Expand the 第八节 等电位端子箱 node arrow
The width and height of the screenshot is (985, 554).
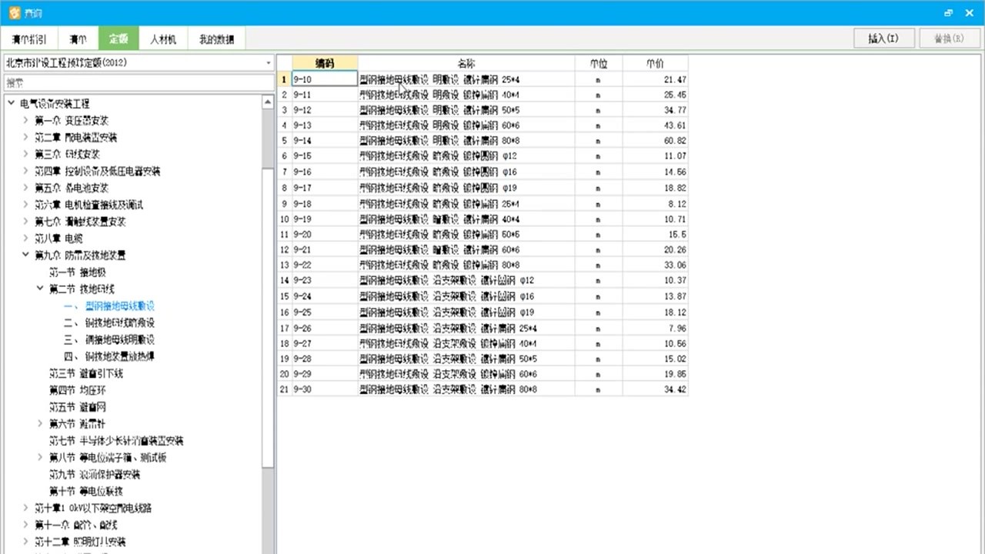(x=40, y=457)
